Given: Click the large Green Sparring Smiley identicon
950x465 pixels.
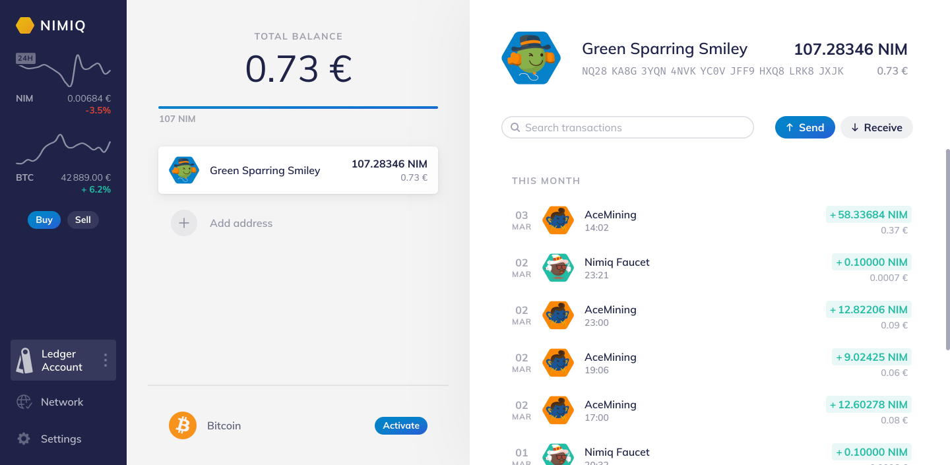Looking at the screenshot, I should 531,58.
